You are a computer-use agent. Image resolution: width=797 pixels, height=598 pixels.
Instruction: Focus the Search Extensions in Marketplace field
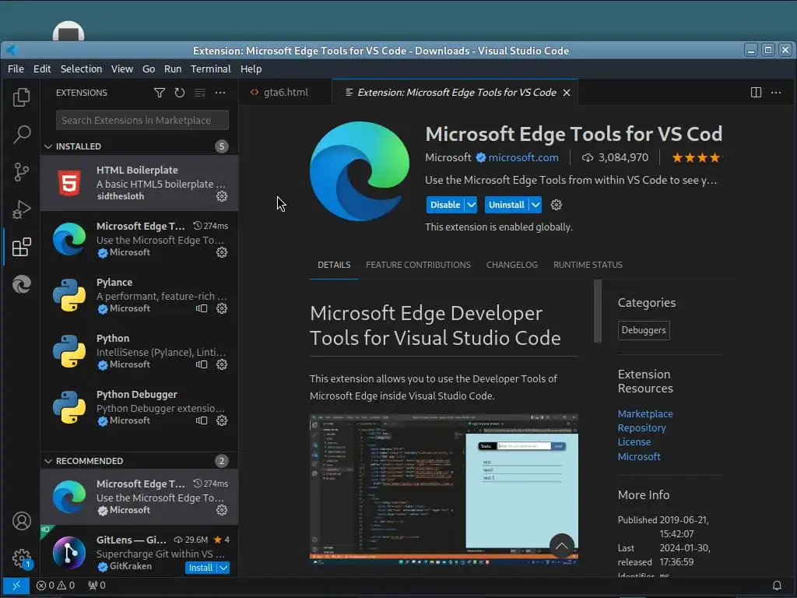point(142,121)
